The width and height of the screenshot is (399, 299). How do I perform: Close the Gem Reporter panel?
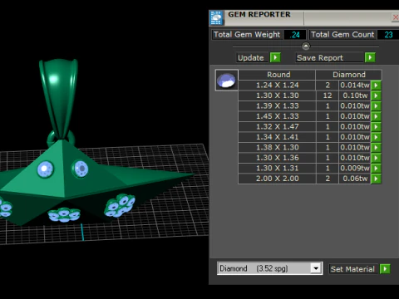pos(396,17)
